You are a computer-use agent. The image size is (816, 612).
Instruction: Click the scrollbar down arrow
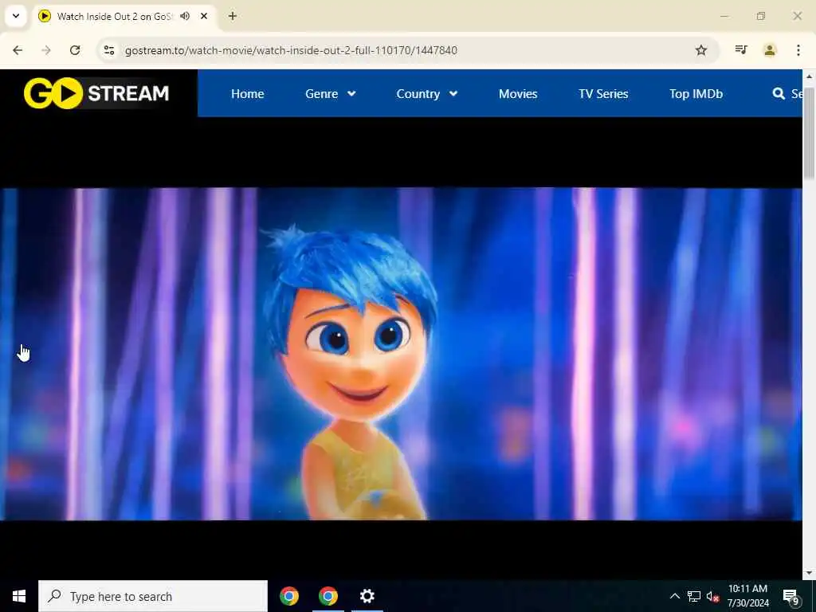[x=810, y=574]
